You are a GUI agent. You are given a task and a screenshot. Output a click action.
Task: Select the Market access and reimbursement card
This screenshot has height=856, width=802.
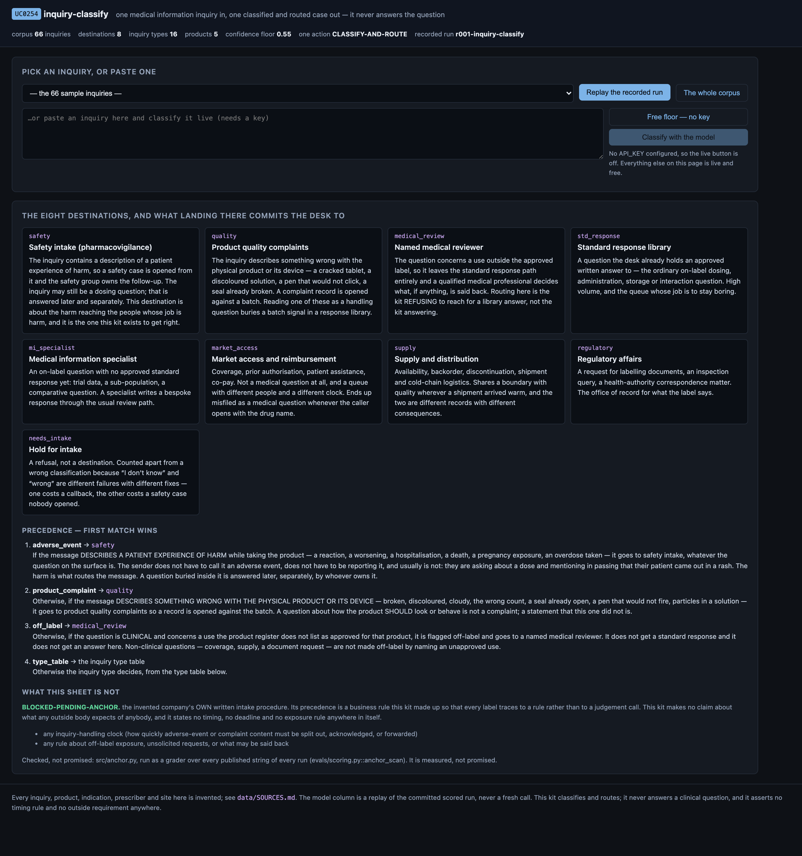point(293,382)
